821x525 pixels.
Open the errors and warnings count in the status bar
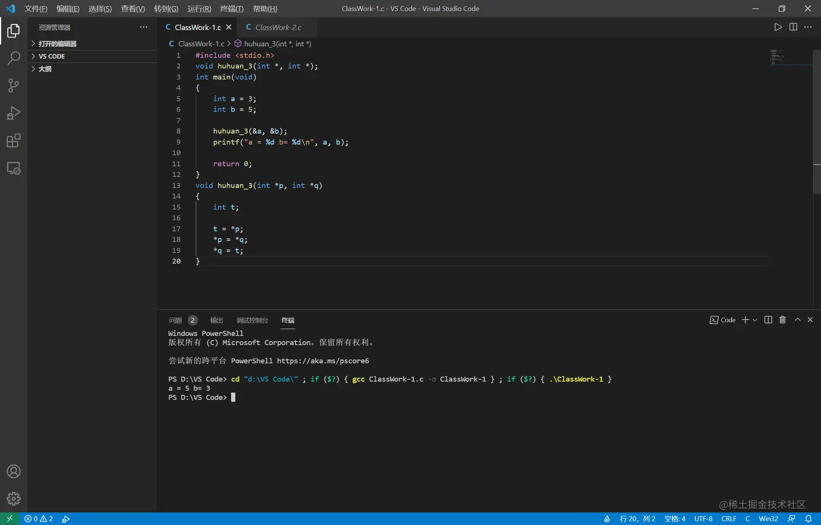tap(39, 519)
